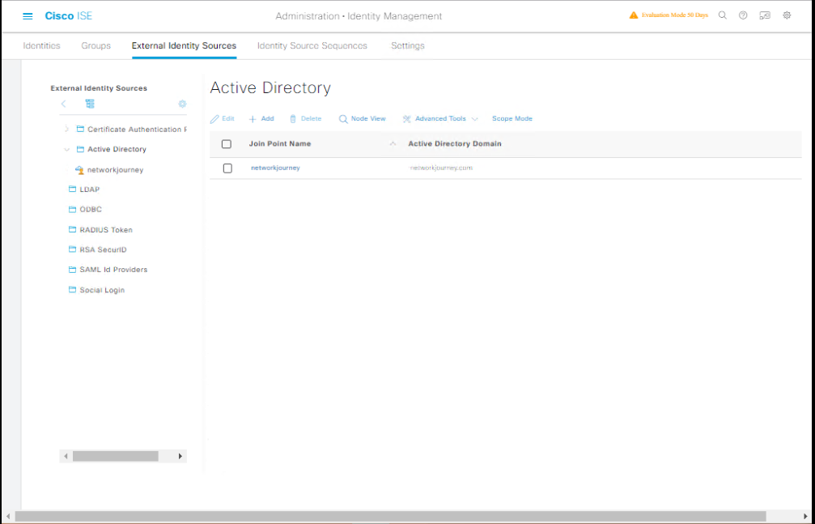Select RSA SecurID in the tree
This screenshot has width=815, height=524.
[x=103, y=249]
